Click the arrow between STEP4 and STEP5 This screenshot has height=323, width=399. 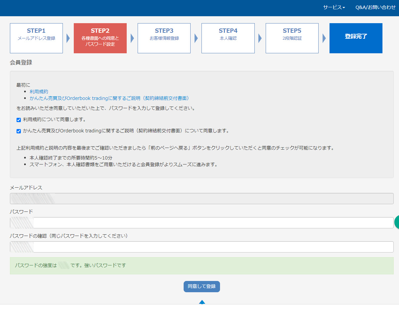260,38
